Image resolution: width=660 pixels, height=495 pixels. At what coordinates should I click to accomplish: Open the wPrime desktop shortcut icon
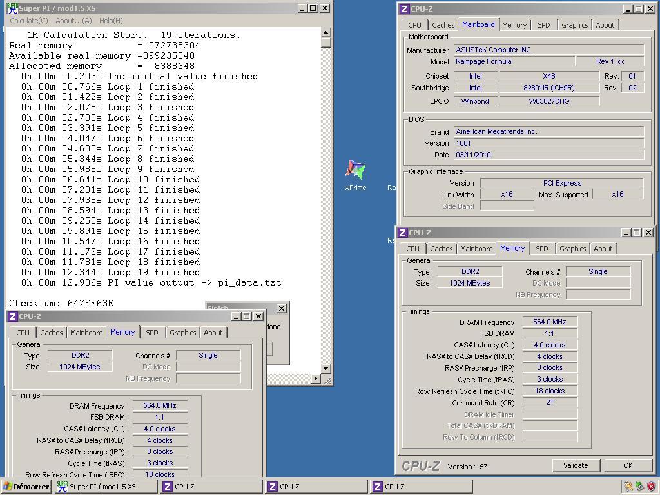pyautogui.click(x=355, y=170)
